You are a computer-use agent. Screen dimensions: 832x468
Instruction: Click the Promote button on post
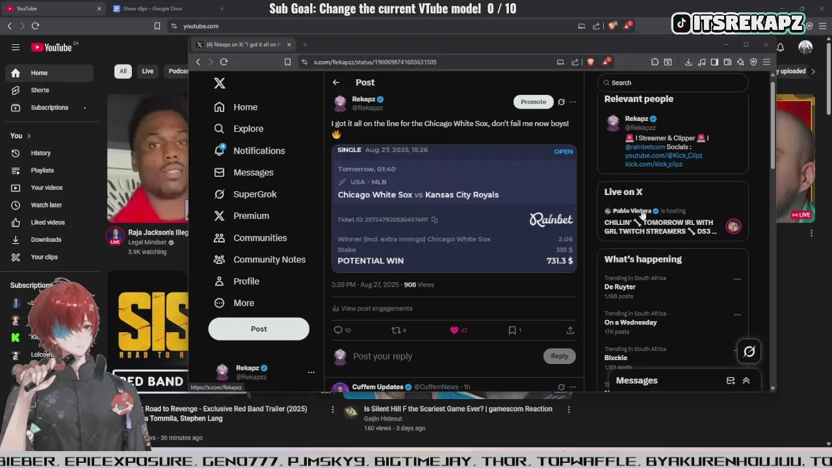click(533, 101)
